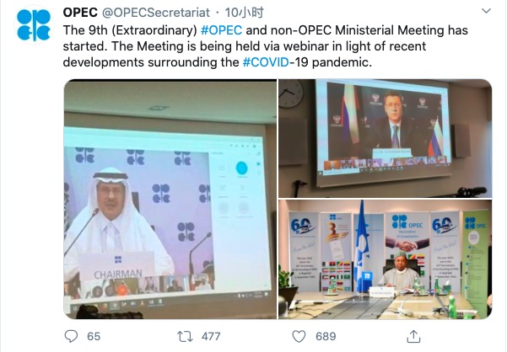Click the like count 689

coord(325,337)
